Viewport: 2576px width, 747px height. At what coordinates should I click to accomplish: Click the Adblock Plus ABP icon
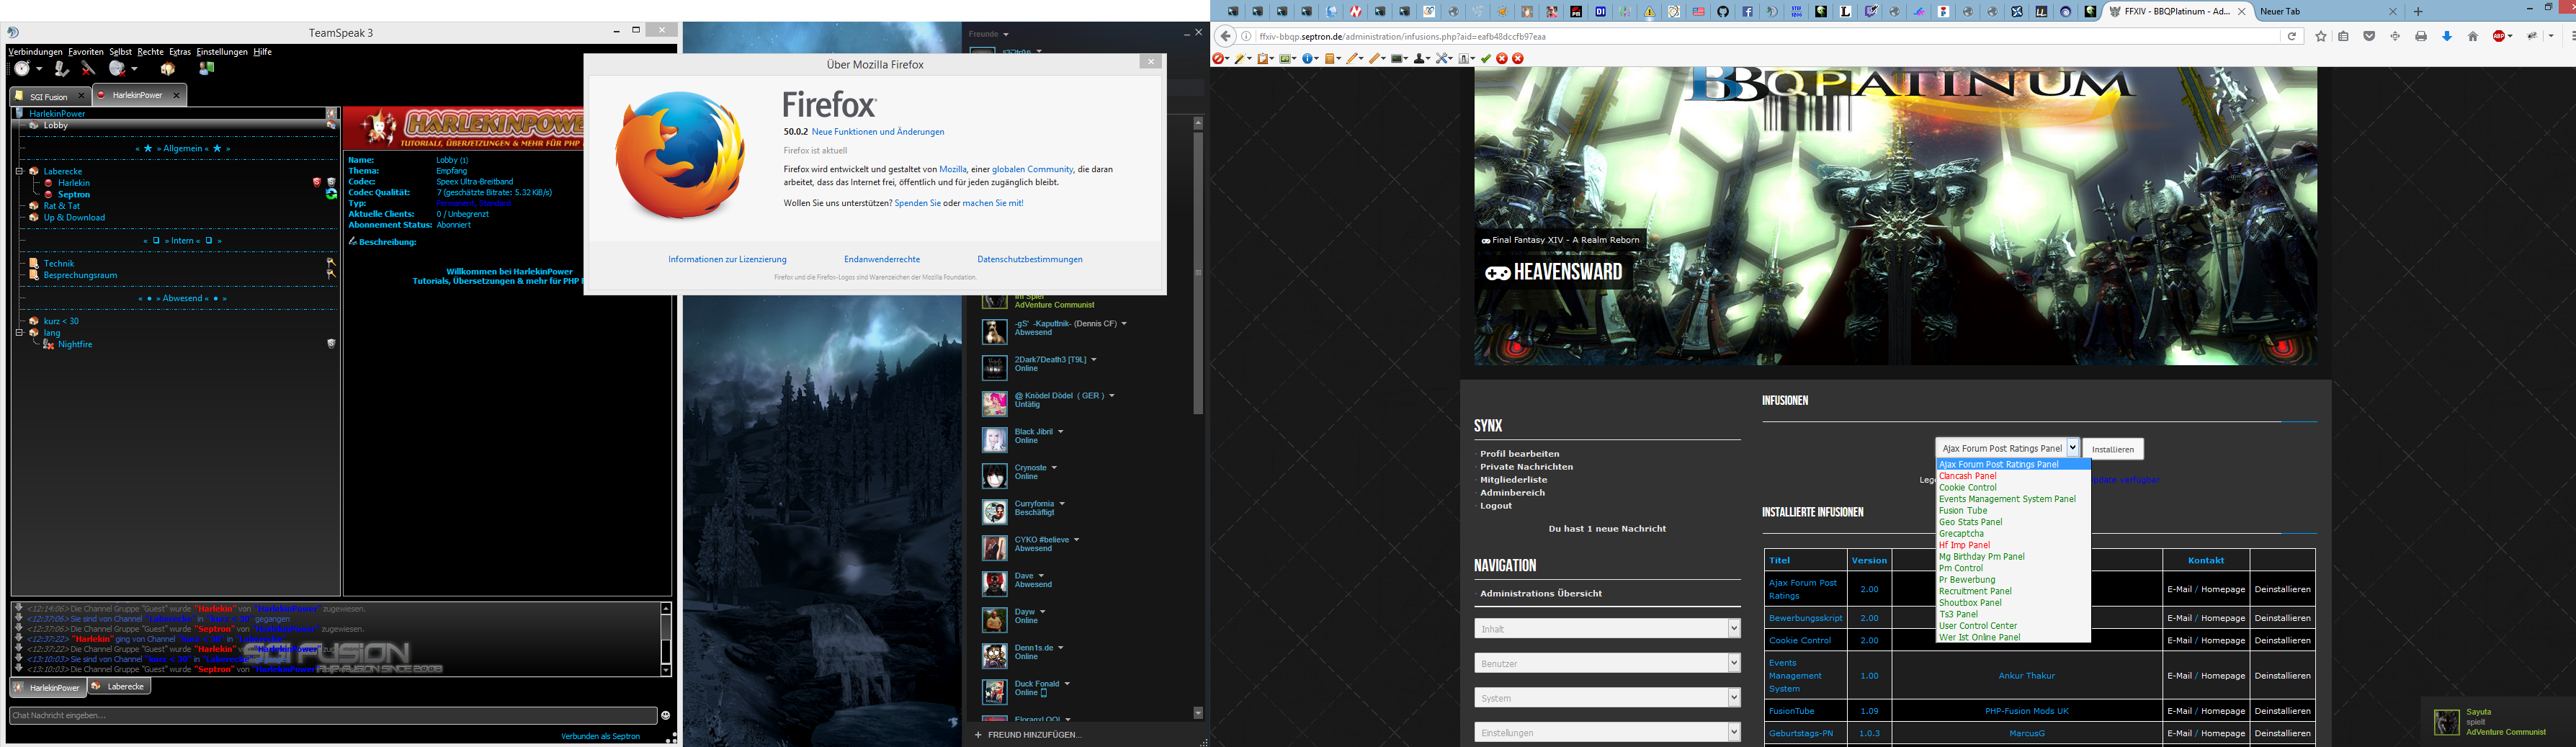click(2500, 37)
